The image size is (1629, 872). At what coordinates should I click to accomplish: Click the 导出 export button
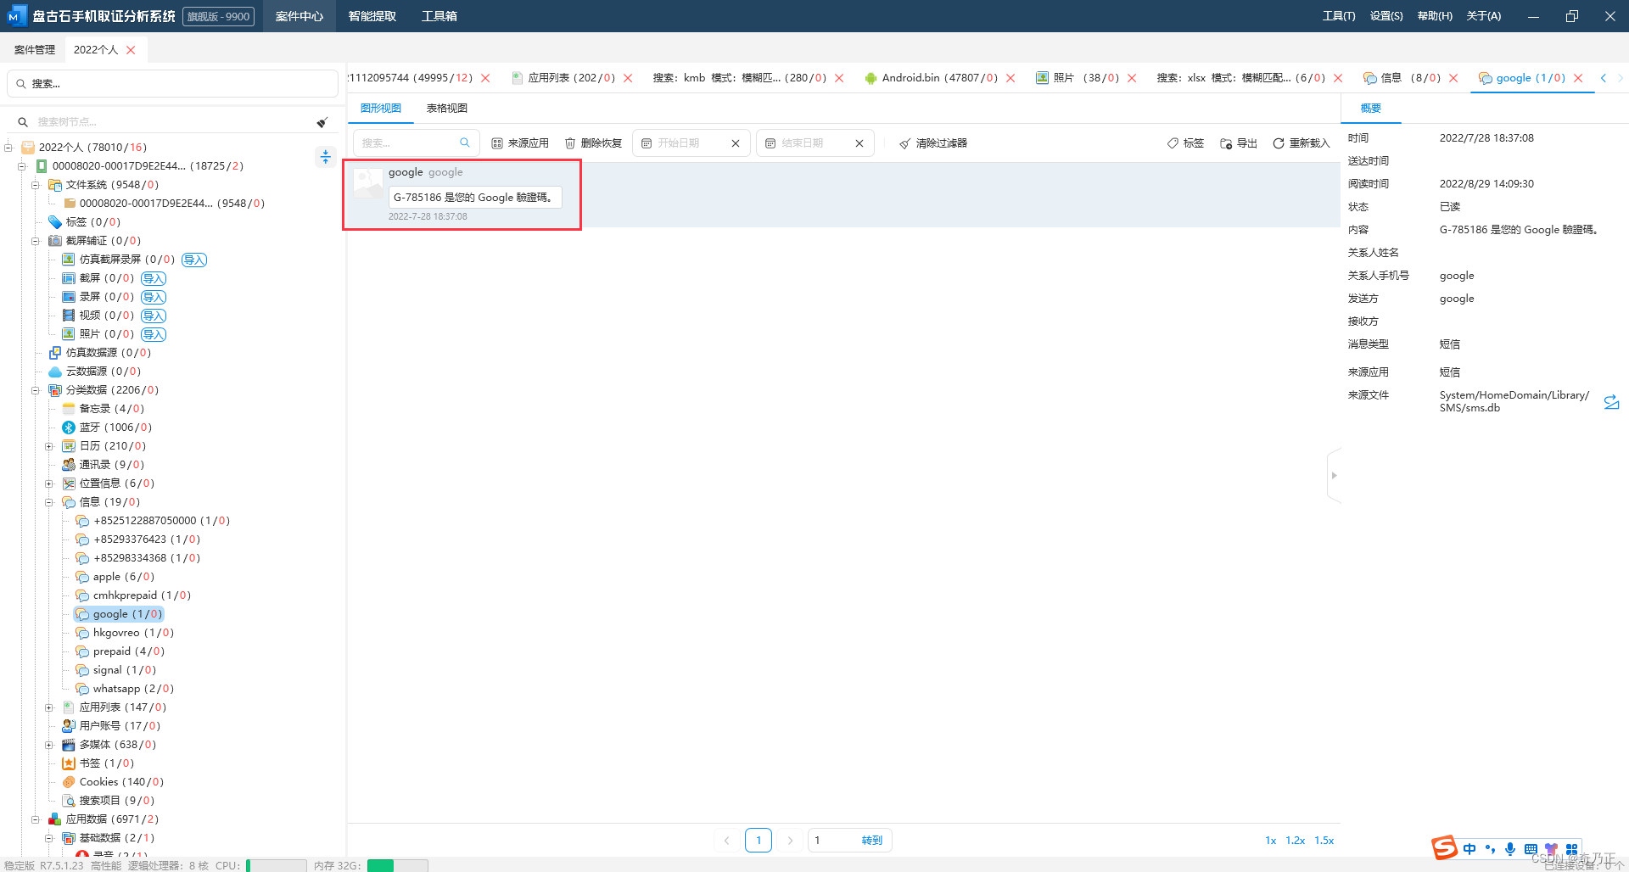click(x=1239, y=143)
